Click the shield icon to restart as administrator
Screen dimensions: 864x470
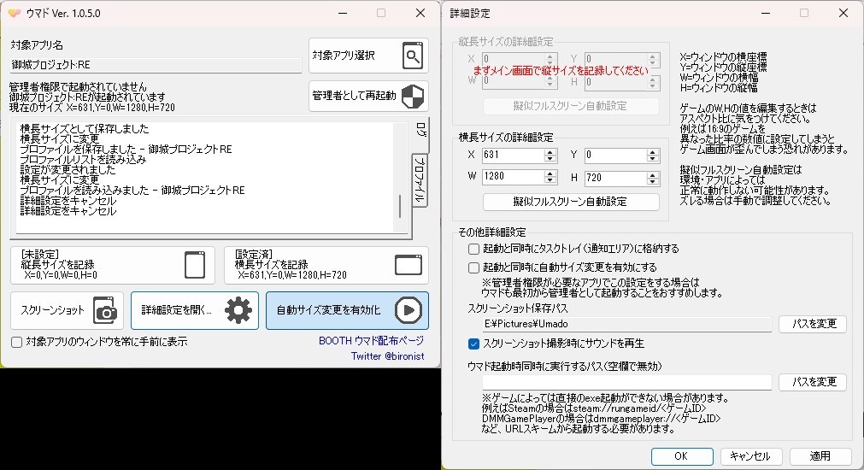(x=413, y=96)
